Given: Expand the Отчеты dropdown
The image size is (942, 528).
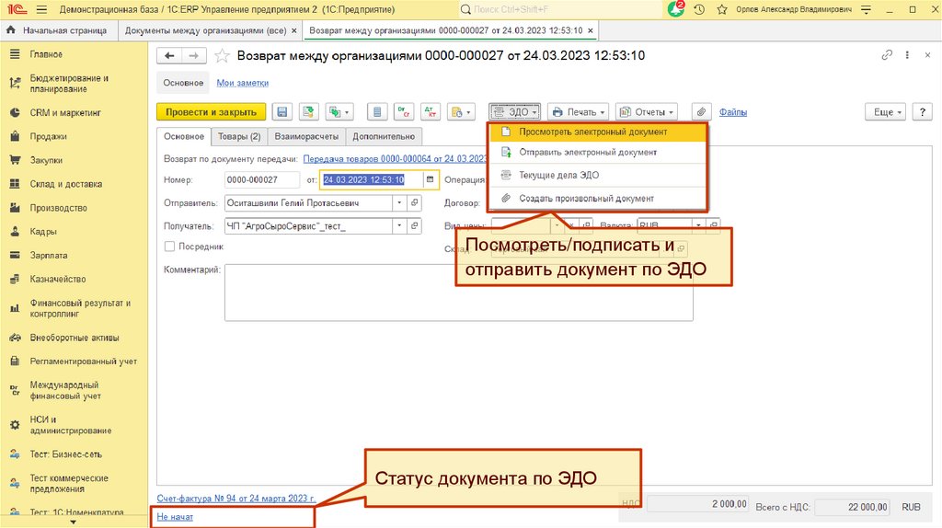Looking at the screenshot, I should point(647,111).
